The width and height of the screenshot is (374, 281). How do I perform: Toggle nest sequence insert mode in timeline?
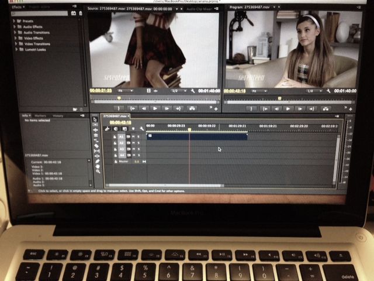pos(108,129)
